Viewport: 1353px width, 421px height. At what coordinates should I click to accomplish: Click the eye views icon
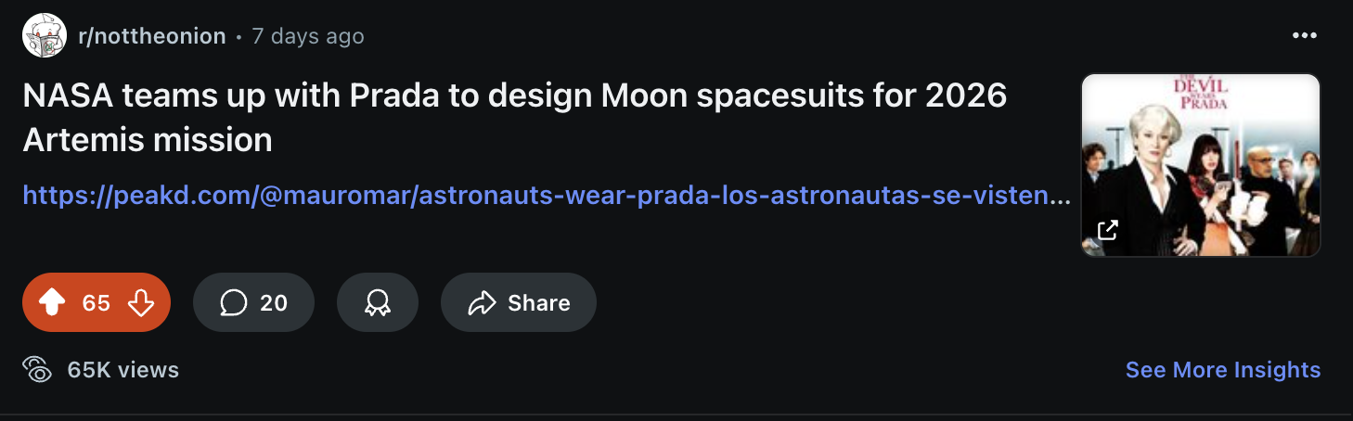[37, 369]
